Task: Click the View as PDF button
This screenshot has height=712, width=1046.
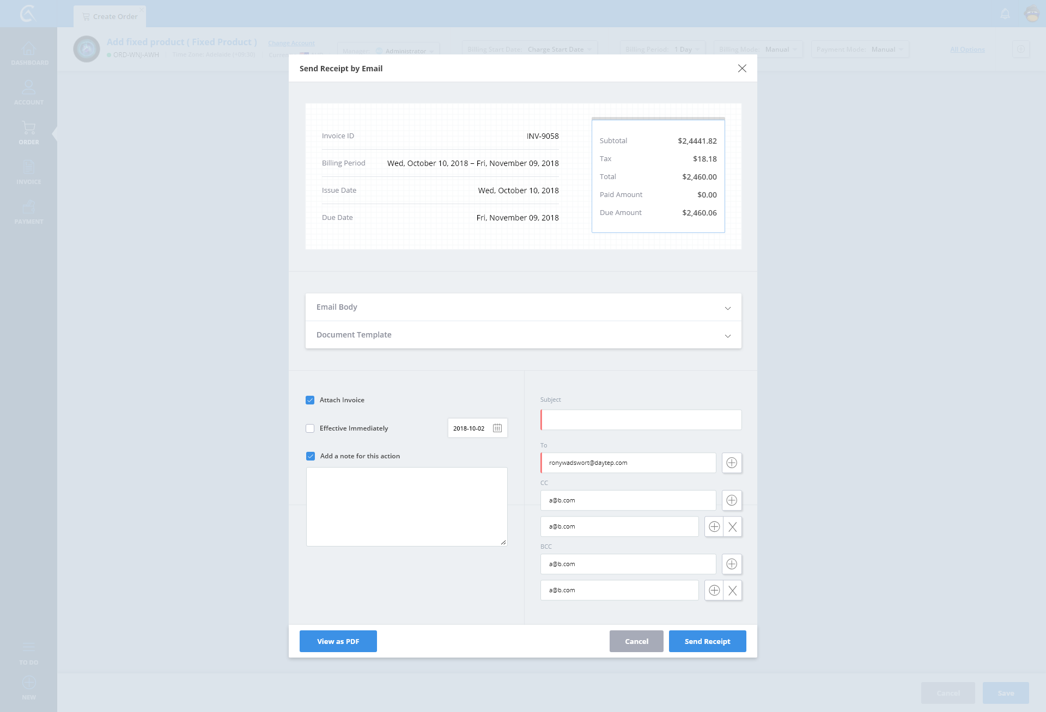Action: (338, 641)
